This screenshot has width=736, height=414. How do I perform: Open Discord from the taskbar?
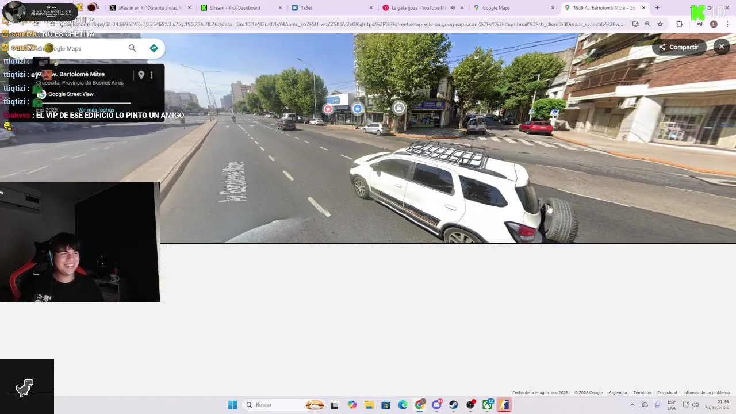(437, 405)
